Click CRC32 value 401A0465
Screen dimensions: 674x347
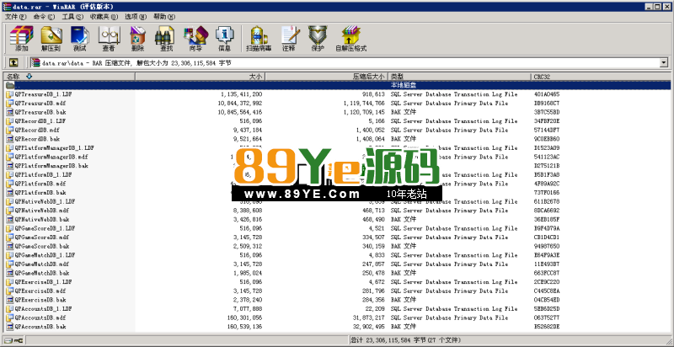pyautogui.click(x=546, y=94)
